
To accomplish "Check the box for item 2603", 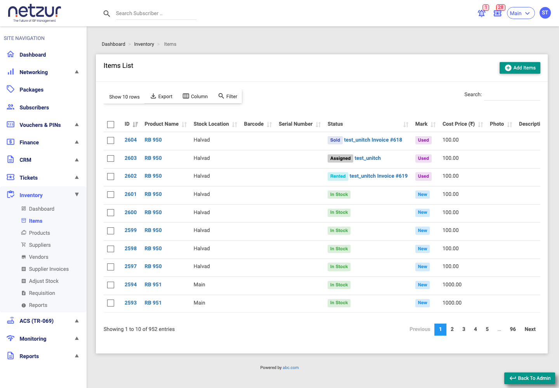I will 111,159.
